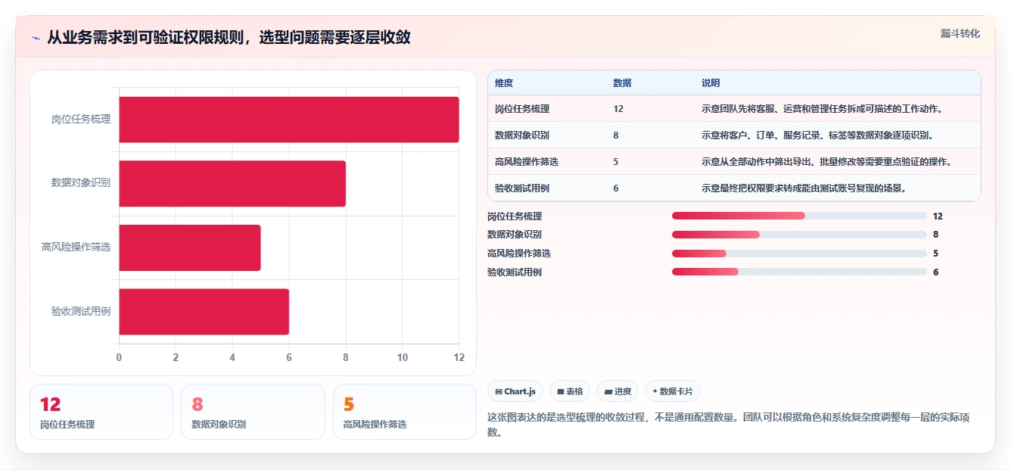Open the 12 岗位任务梳理 data card
The width and height of the screenshot is (1011, 470).
tap(101, 412)
